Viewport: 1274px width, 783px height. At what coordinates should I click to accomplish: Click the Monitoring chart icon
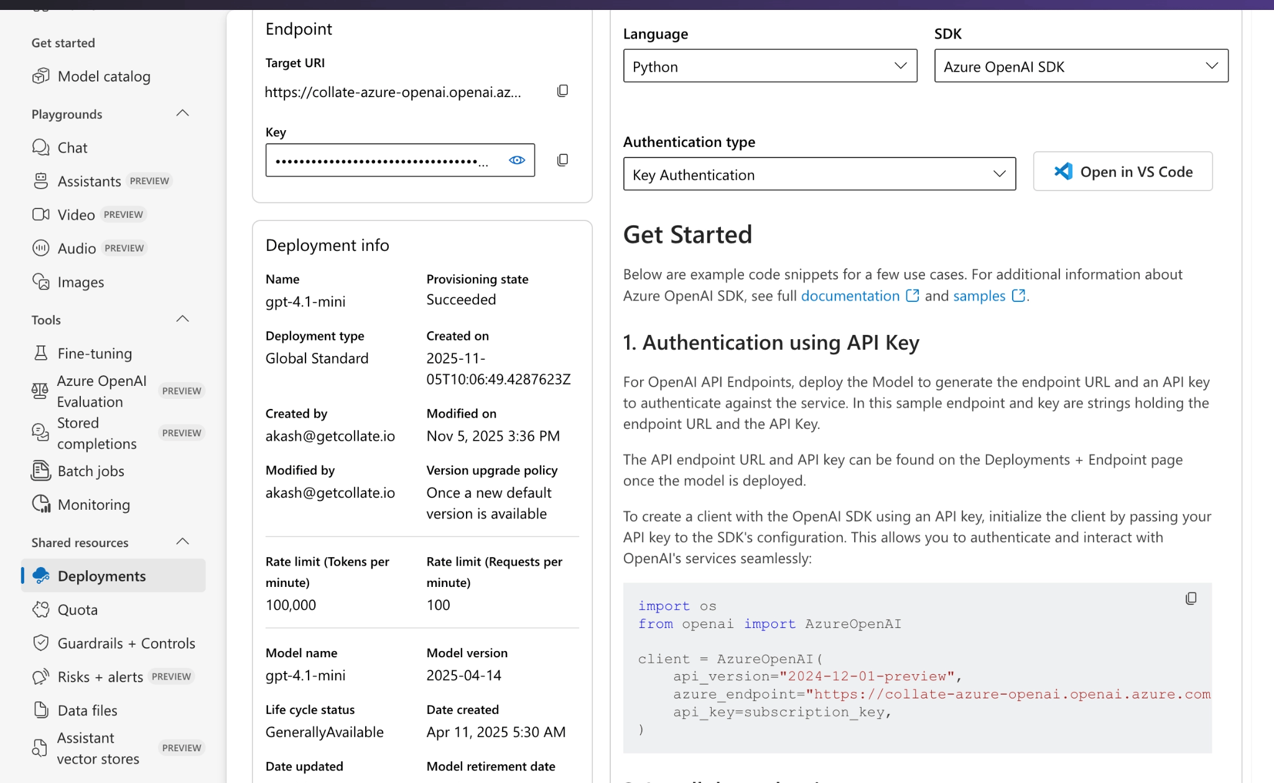point(41,504)
